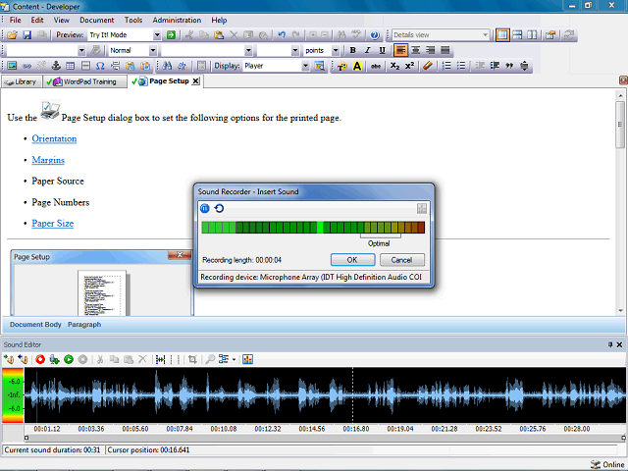Screen dimensions: 628x471
Task: Follow the Orientation link
Action: click(54, 138)
